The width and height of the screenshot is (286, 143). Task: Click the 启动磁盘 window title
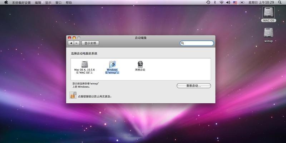pyautogui.click(x=140, y=38)
